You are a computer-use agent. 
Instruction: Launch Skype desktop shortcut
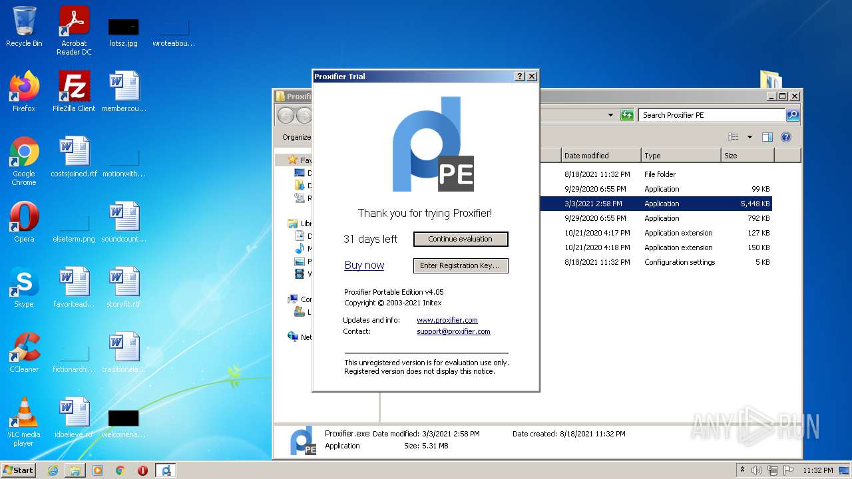click(24, 287)
